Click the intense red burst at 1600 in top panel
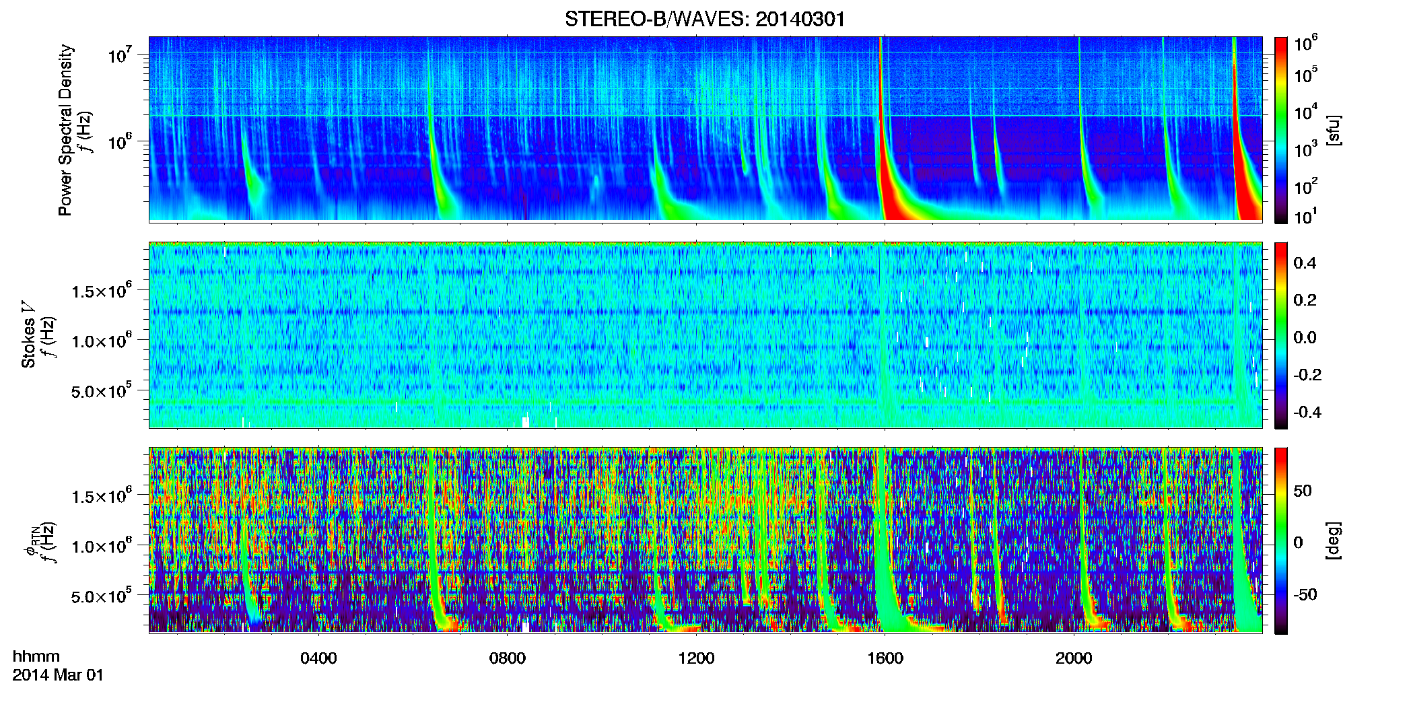Image resolution: width=1411 pixels, height=727 pixels. coord(890,188)
